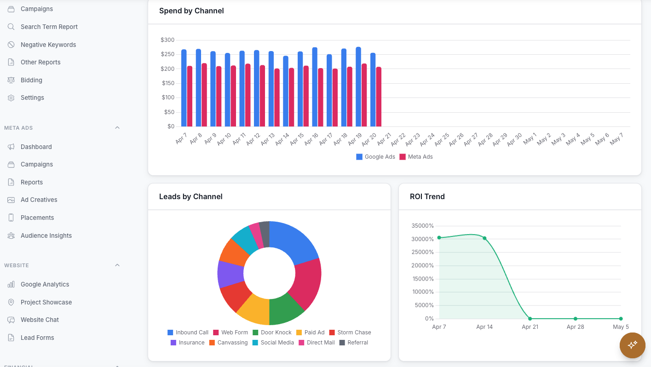Click the Website Chat bubble icon
This screenshot has width=651, height=367.
coord(11,320)
